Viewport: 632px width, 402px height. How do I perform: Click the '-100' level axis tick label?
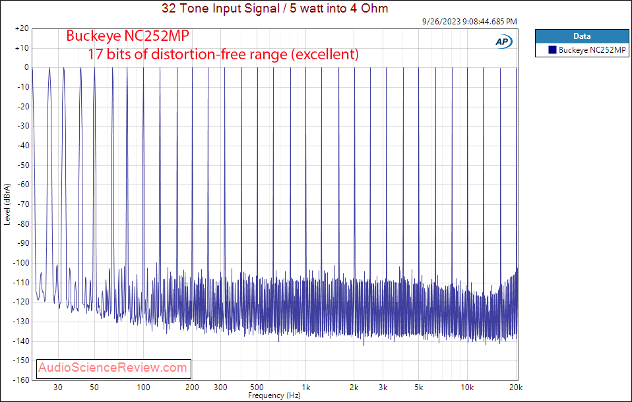(21, 263)
